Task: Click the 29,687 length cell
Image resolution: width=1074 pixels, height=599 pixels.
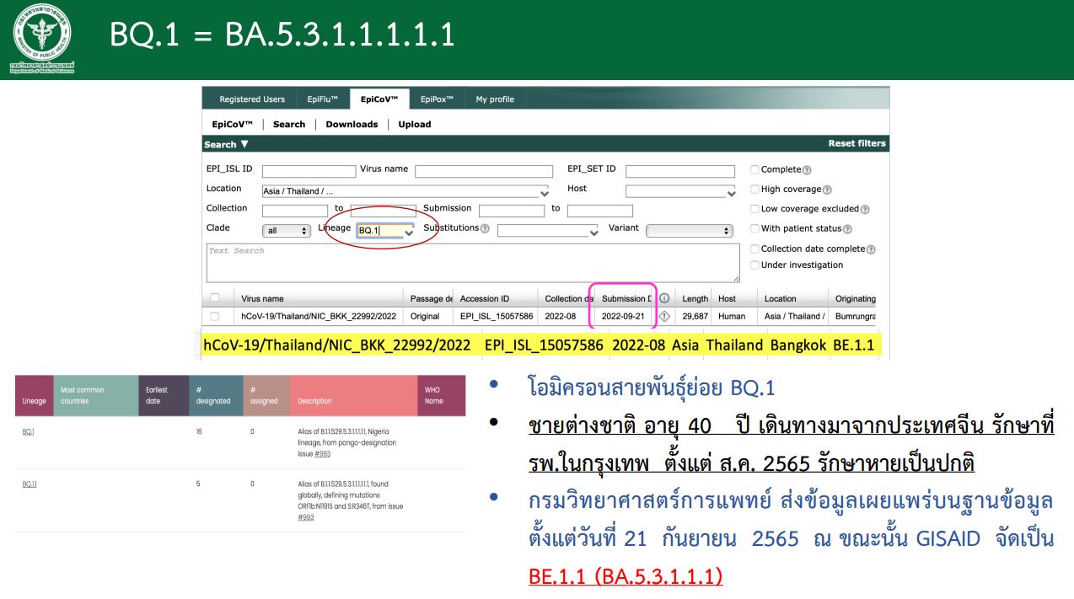Action: point(695,317)
